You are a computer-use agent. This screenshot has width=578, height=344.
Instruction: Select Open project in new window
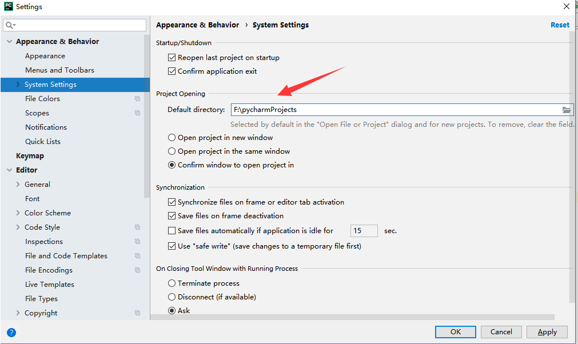pyautogui.click(x=172, y=138)
